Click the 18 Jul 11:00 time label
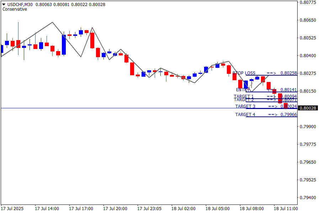Viewport: 320px width, 213px height. [x=286, y=209]
